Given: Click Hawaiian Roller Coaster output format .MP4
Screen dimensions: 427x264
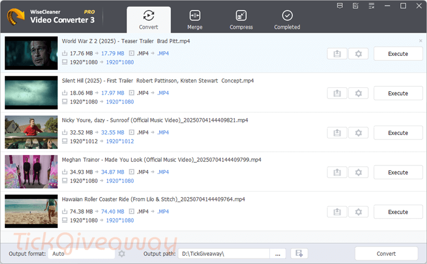Looking at the screenshot, I should [163, 211].
